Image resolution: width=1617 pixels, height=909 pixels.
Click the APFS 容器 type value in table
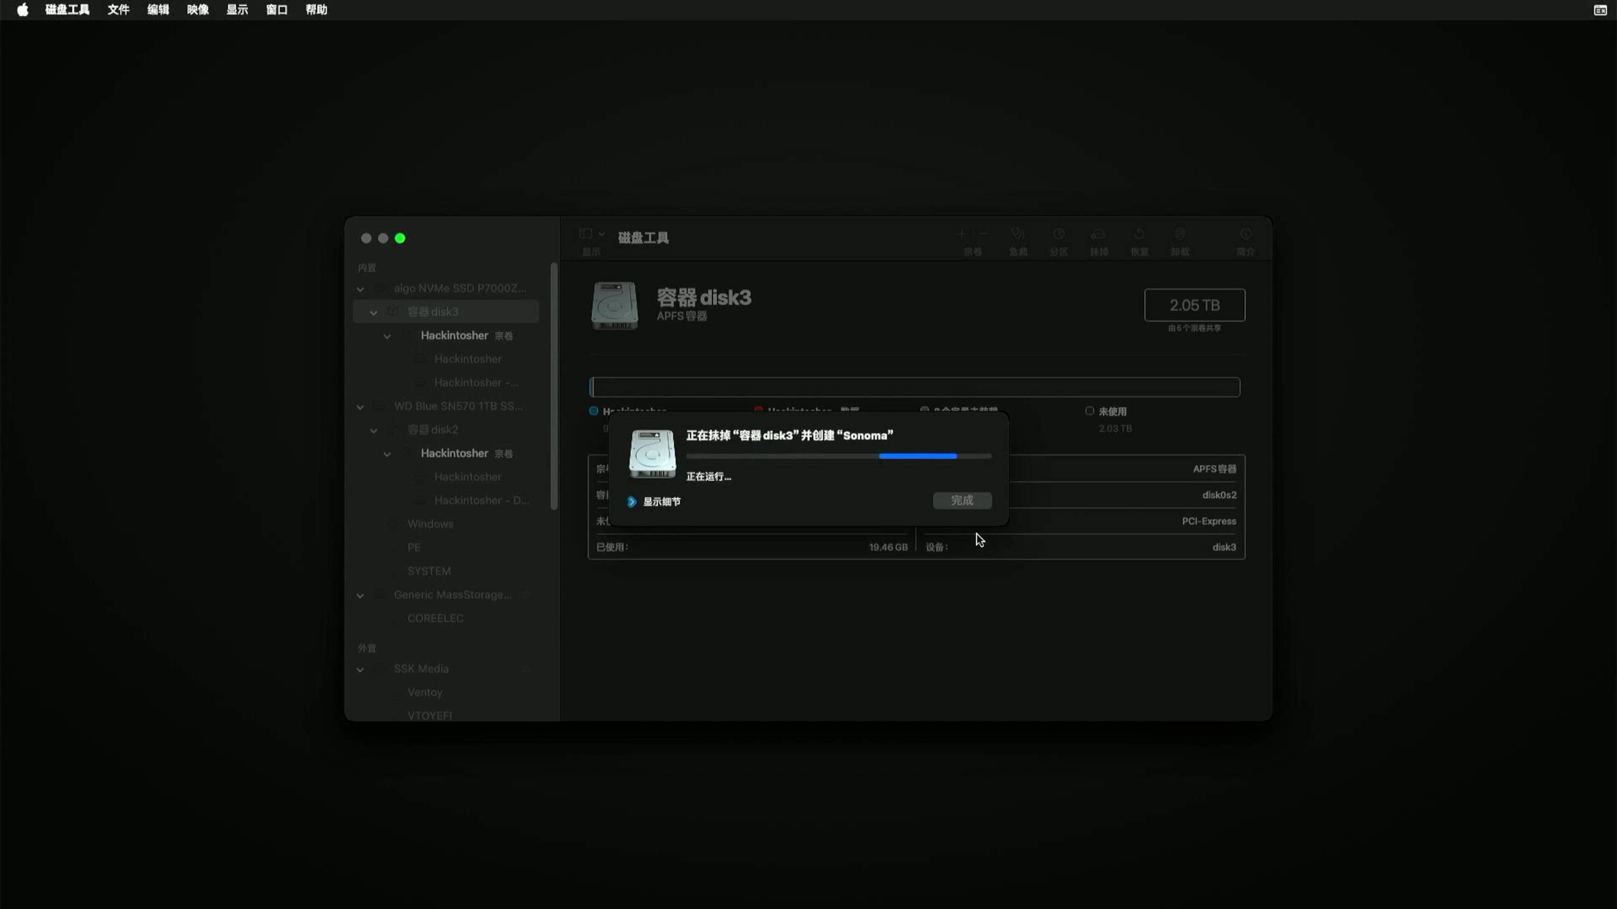tap(1214, 469)
